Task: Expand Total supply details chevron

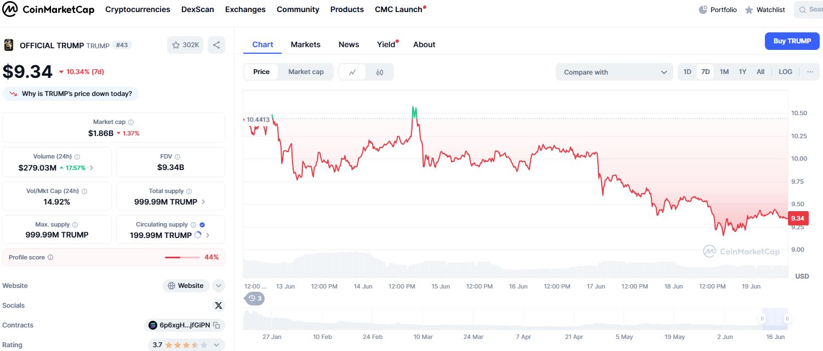Action: [x=203, y=202]
